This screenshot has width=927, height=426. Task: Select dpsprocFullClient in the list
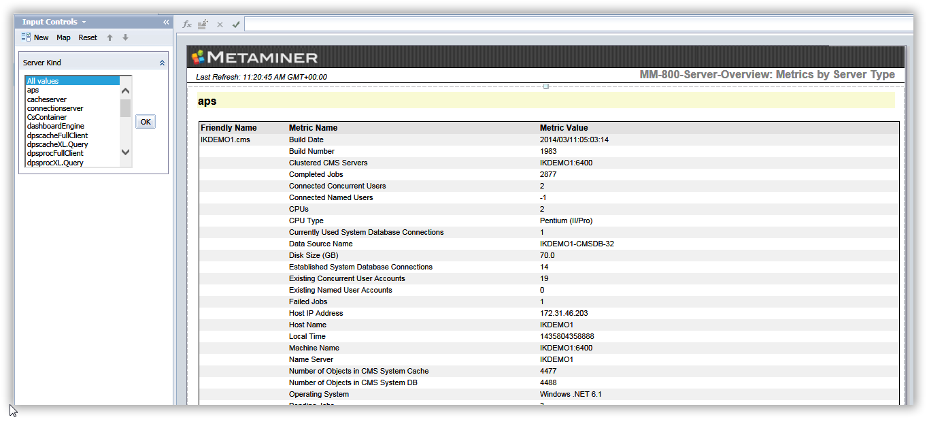(72, 153)
